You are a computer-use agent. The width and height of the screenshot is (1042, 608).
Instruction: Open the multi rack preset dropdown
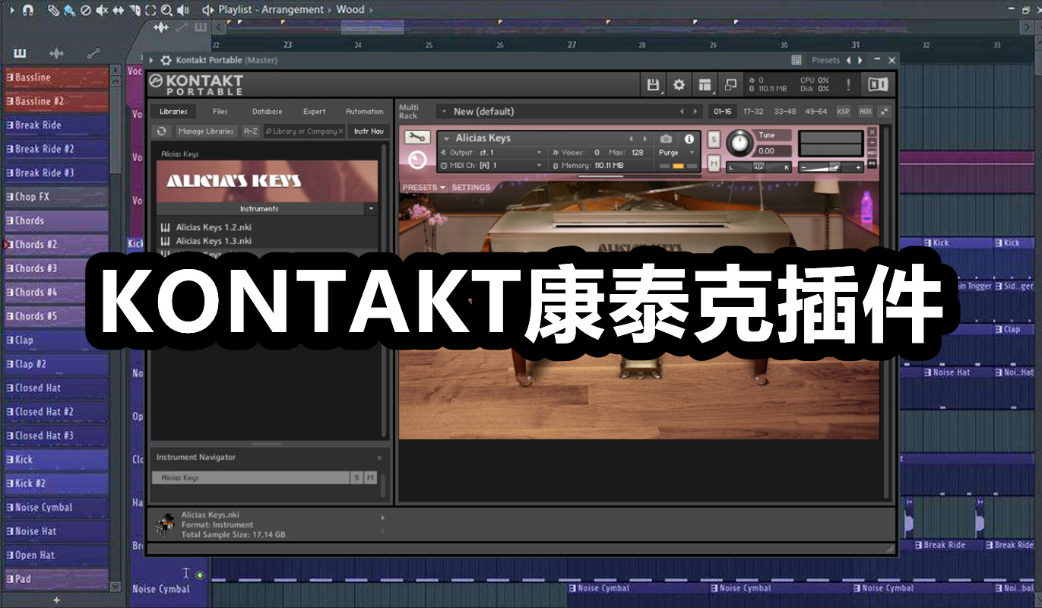point(443,112)
